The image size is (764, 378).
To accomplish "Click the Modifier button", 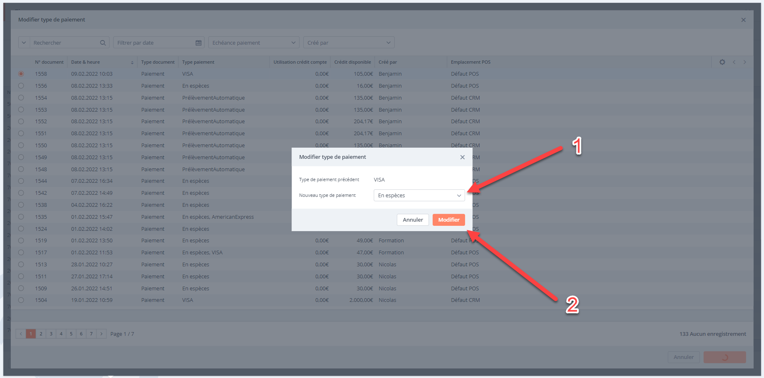I will click(449, 220).
